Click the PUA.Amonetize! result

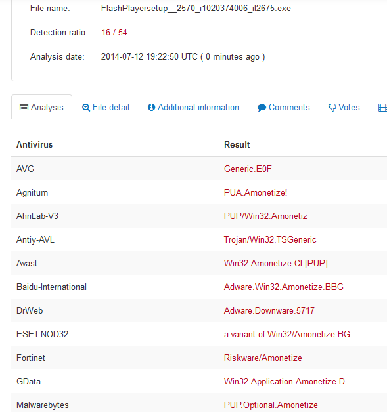(x=256, y=193)
